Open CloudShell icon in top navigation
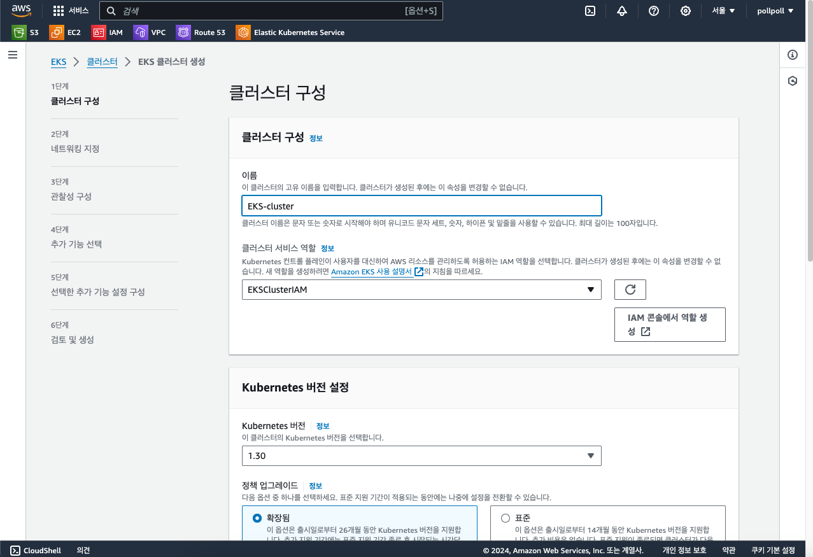This screenshot has width=813, height=557. (x=590, y=11)
